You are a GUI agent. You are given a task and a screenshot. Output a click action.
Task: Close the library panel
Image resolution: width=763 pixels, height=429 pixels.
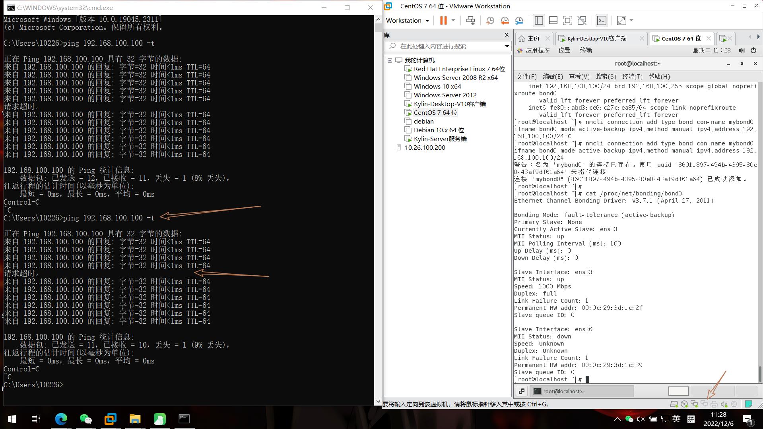tap(507, 35)
